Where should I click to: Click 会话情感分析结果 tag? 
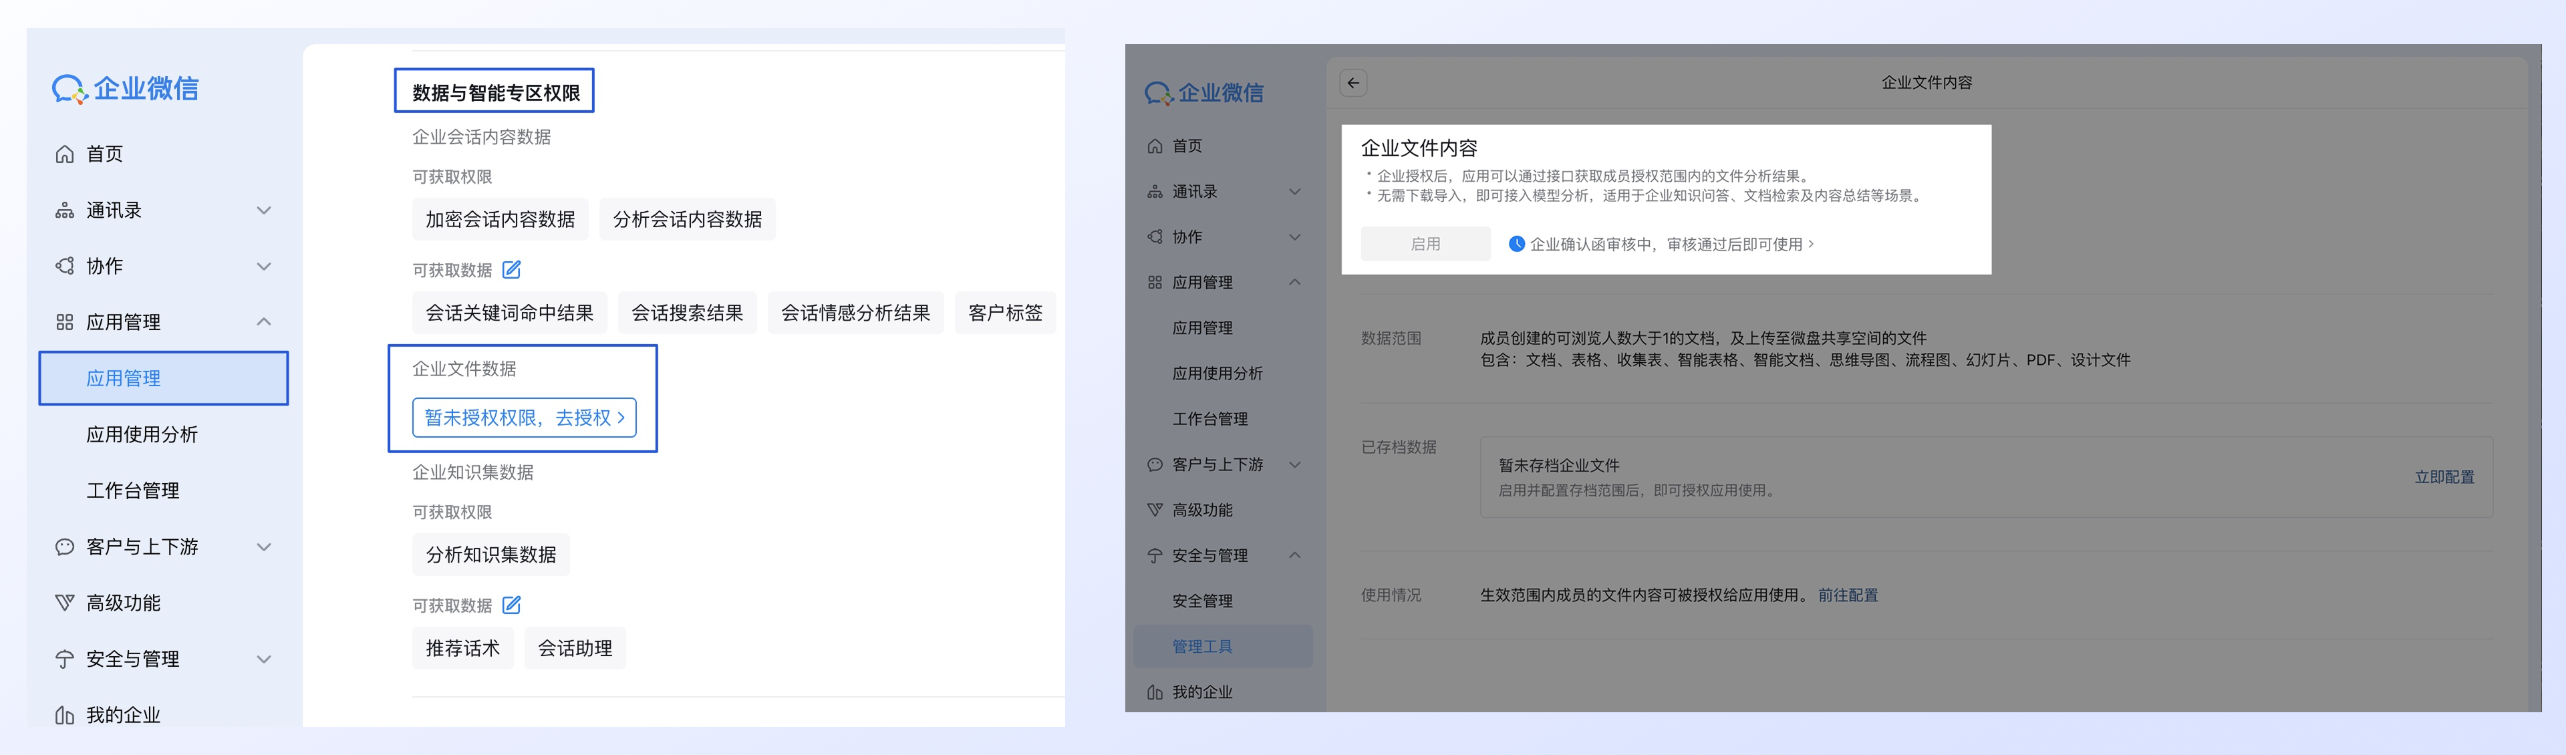point(855,313)
